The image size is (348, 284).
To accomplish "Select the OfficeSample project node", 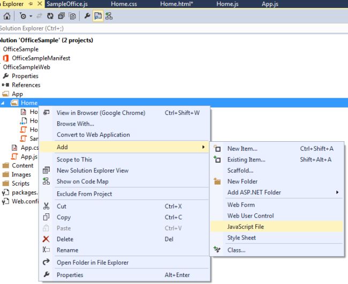I will tap(21, 49).
